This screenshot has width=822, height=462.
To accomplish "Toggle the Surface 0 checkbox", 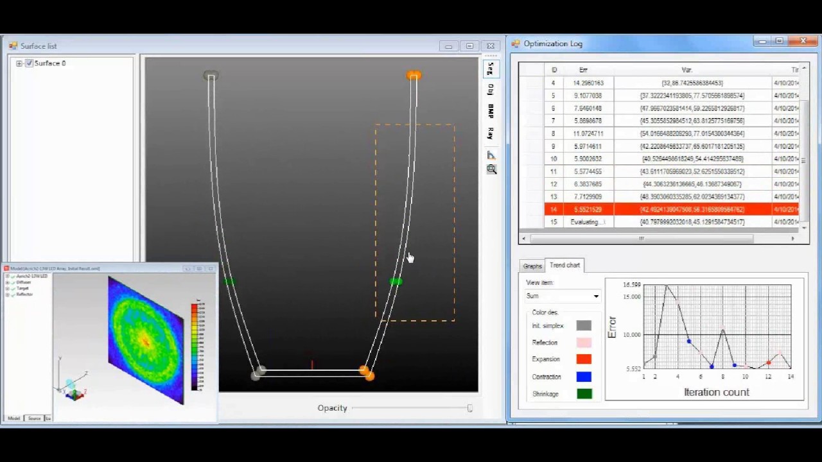I will coord(29,63).
